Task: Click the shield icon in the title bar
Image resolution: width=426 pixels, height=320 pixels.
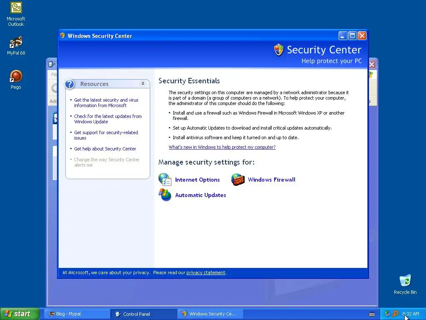Action: (x=62, y=36)
